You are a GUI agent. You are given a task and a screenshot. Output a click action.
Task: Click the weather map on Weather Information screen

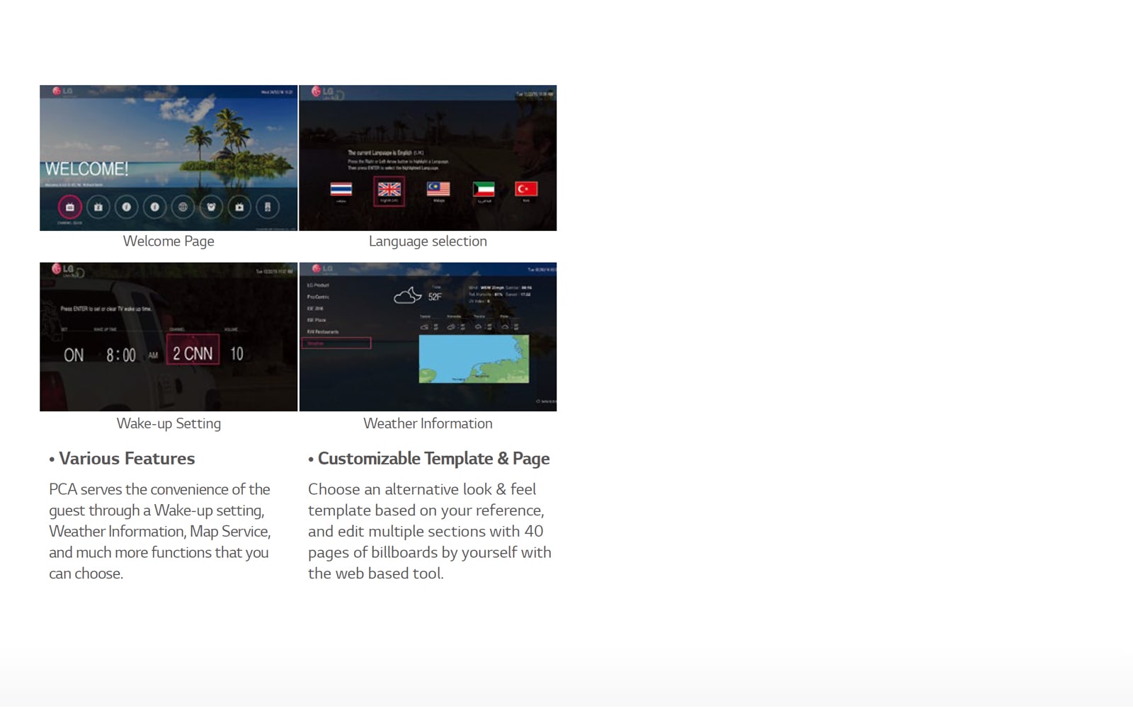(474, 359)
